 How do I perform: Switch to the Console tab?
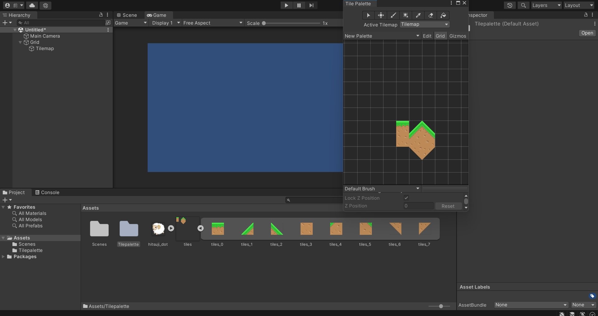pyautogui.click(x=47, y=193)
